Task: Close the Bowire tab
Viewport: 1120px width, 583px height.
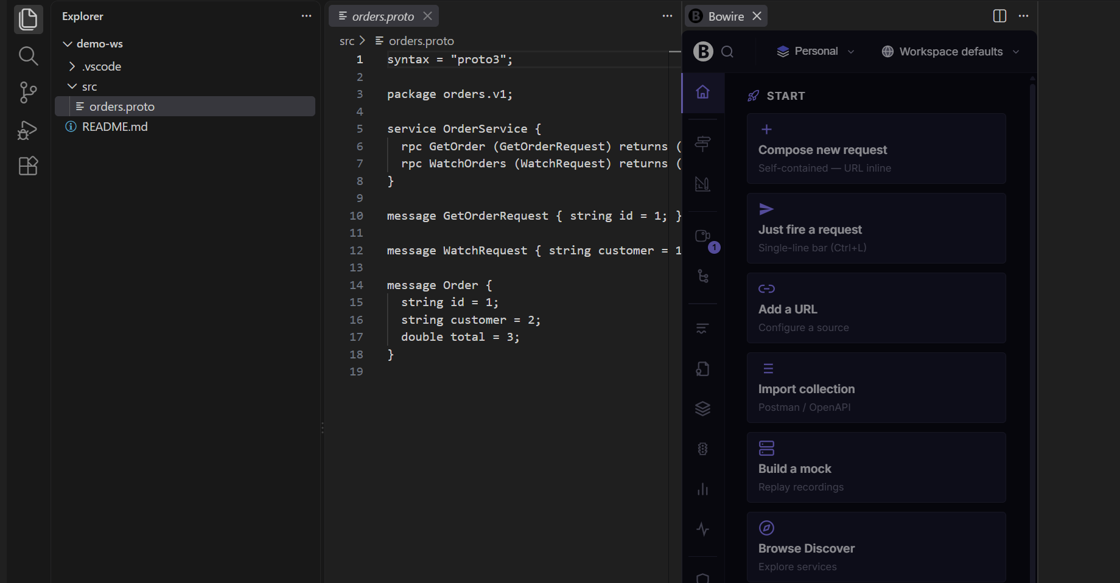Action: click(x=757, y=16)
